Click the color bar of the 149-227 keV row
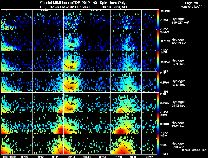Viewport: 208px width, 158px height. 158,20
